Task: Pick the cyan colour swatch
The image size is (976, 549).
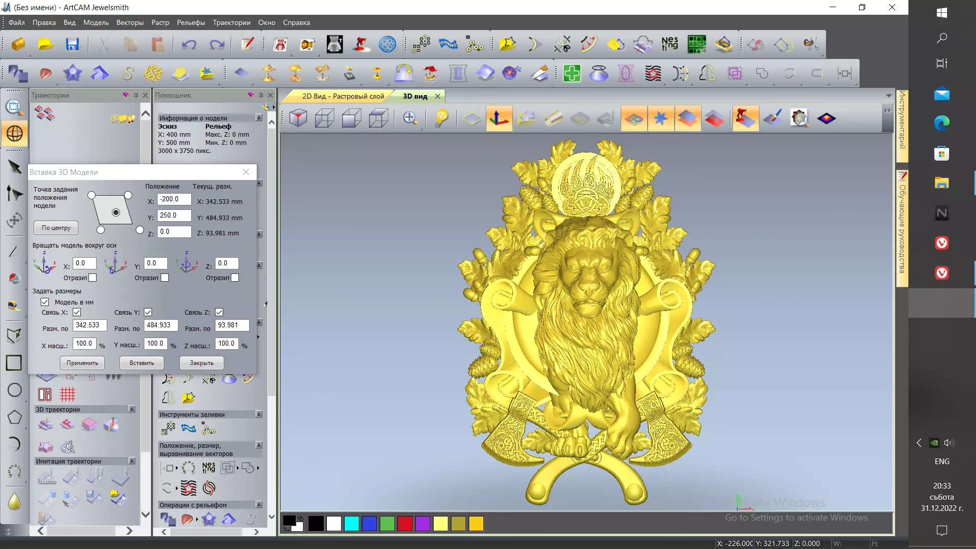Action: pyautogui.click(x=352, y=524)
